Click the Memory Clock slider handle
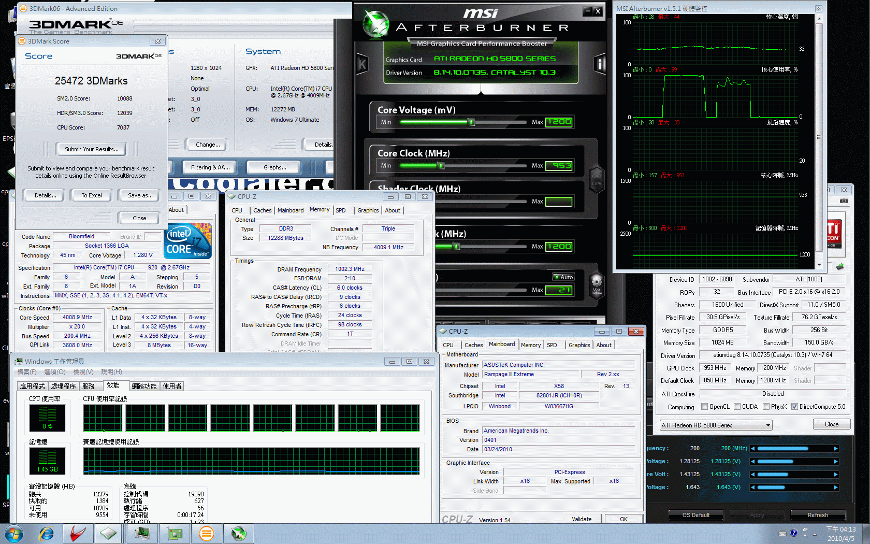 [x=457, y=247]
